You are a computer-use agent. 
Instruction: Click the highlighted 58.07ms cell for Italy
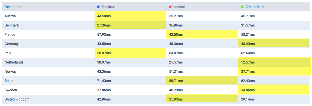click(x=130, y=53)
